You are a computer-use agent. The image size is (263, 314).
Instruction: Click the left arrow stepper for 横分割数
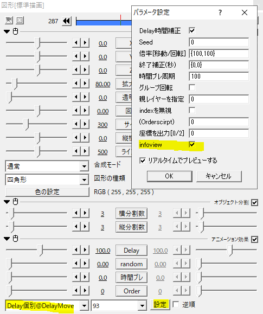point(76,213)
